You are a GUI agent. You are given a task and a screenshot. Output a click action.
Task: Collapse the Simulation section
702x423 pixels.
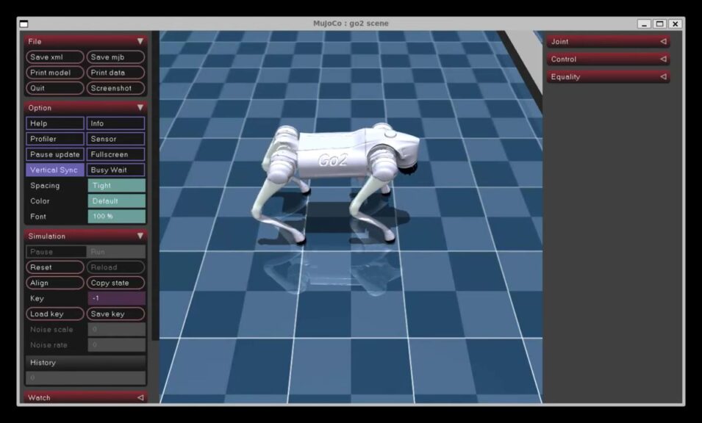point(140,236)
